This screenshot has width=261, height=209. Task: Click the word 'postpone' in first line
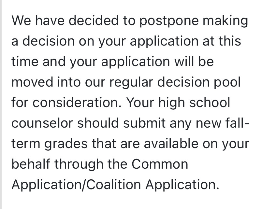click(x=169, y=21)
